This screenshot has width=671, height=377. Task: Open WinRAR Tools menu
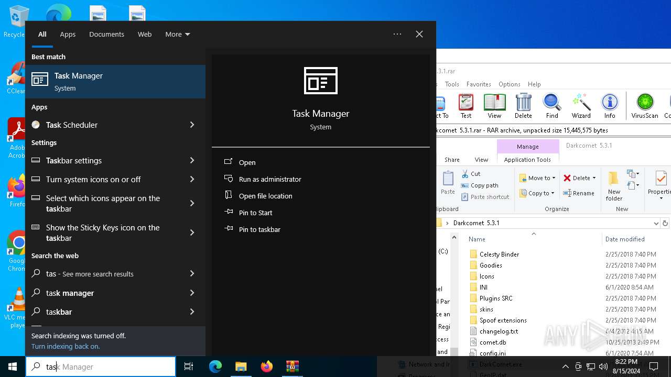point(452,84)
